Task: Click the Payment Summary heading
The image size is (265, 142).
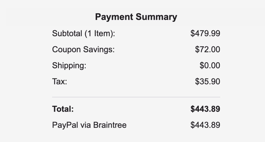Action: point(136,17)
